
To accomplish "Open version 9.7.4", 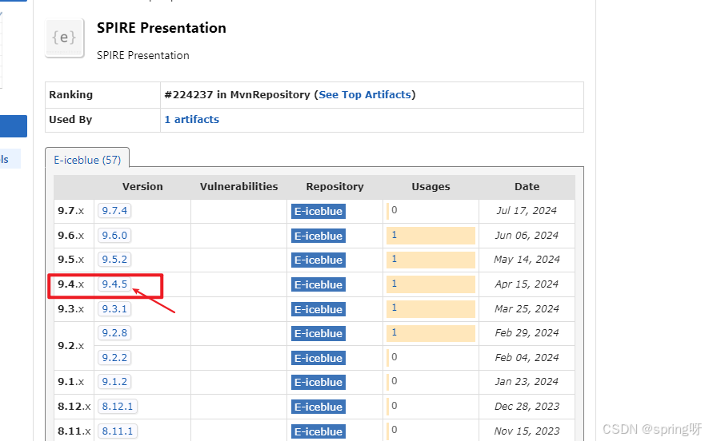I will coord(114,211).
